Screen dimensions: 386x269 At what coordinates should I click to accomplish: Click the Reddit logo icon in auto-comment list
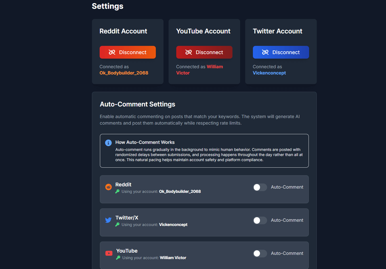108,187
